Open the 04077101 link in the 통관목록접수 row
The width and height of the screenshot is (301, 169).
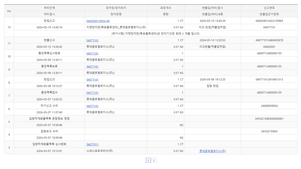tap(92, 93)
